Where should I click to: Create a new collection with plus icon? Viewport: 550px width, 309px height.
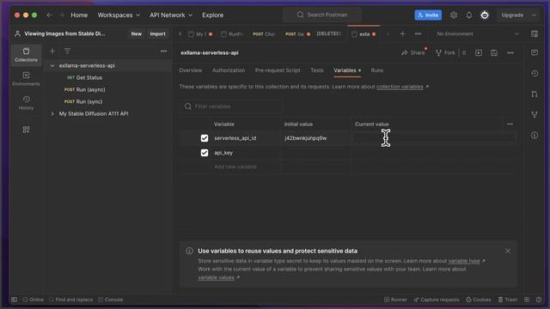[52, 51]
